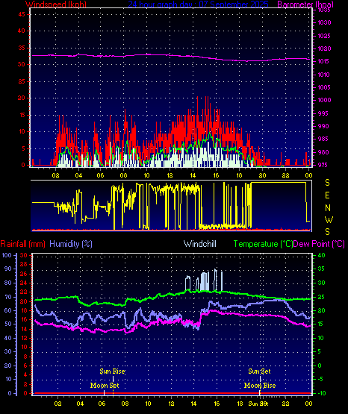Image resolution: width=348 pixels, height=414 pixels.
Task: Click the 35 value on the windspeed axis
Action: (x=22, y=48)
